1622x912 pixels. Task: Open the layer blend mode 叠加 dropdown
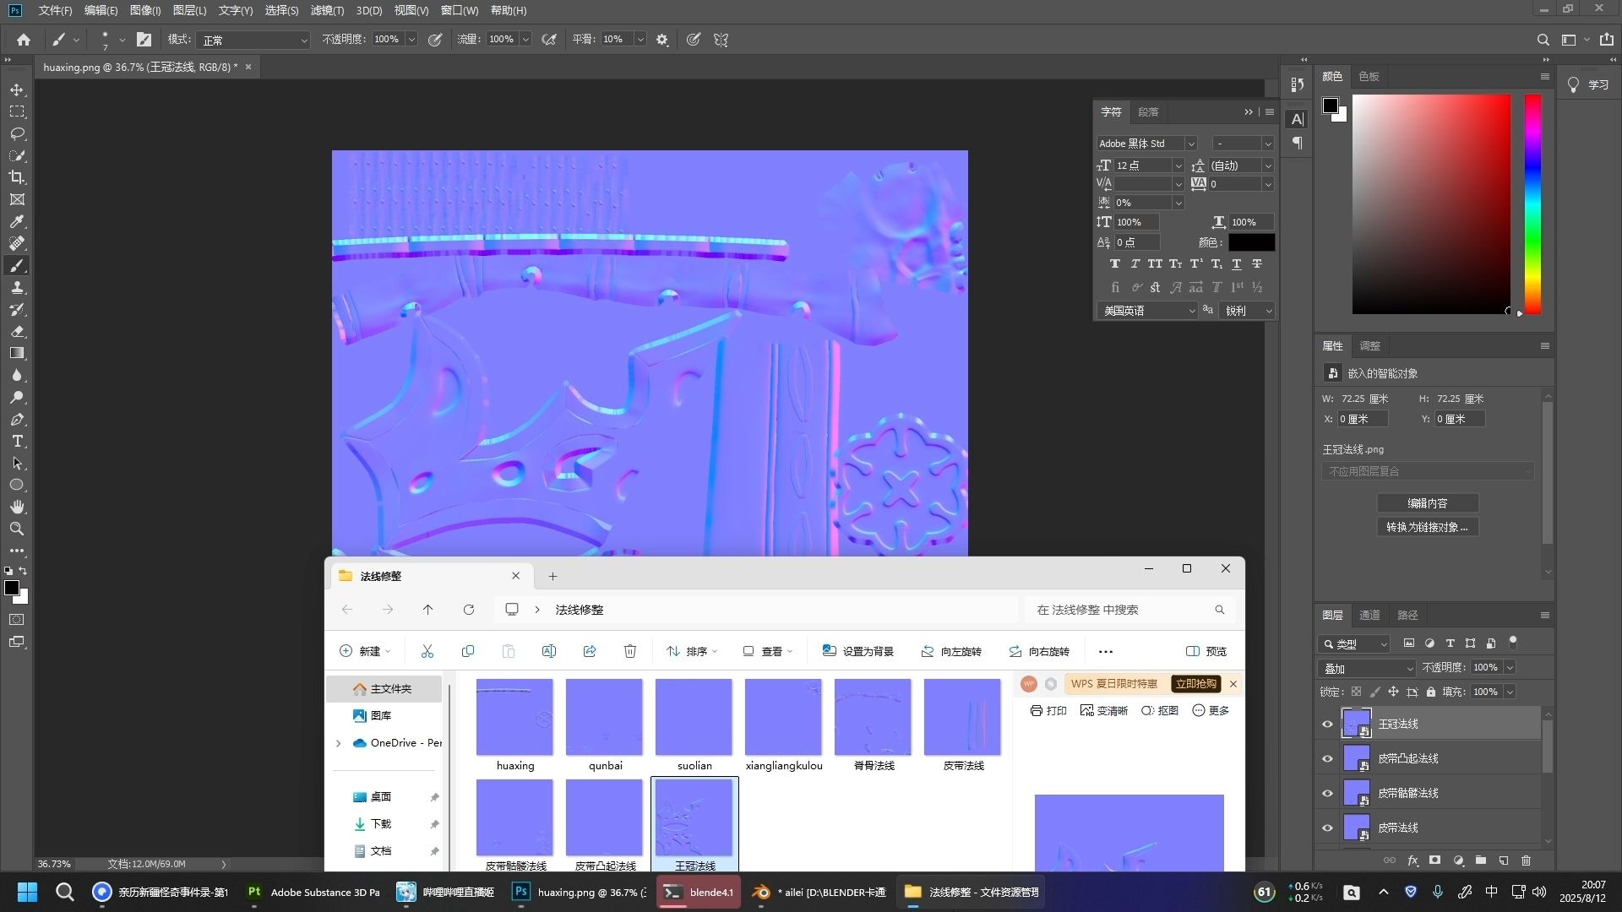(x=1367, y=668)
